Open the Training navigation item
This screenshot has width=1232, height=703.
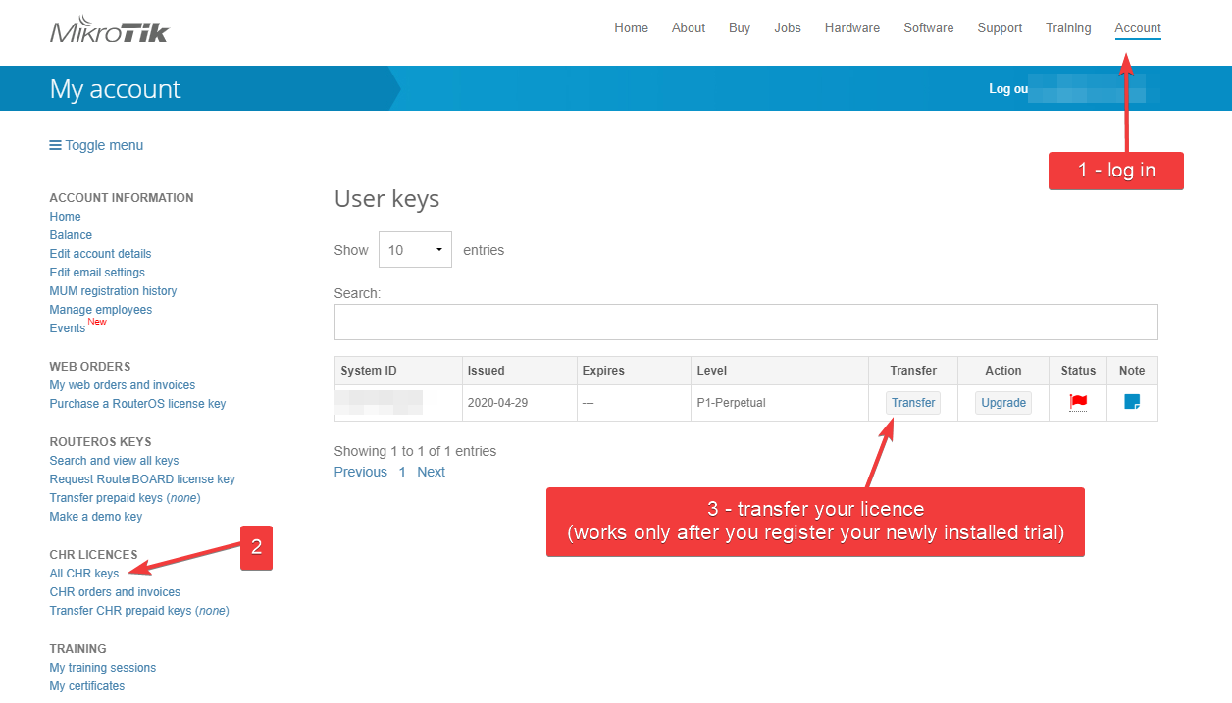pyautogui.click(x=1068, y=28)
